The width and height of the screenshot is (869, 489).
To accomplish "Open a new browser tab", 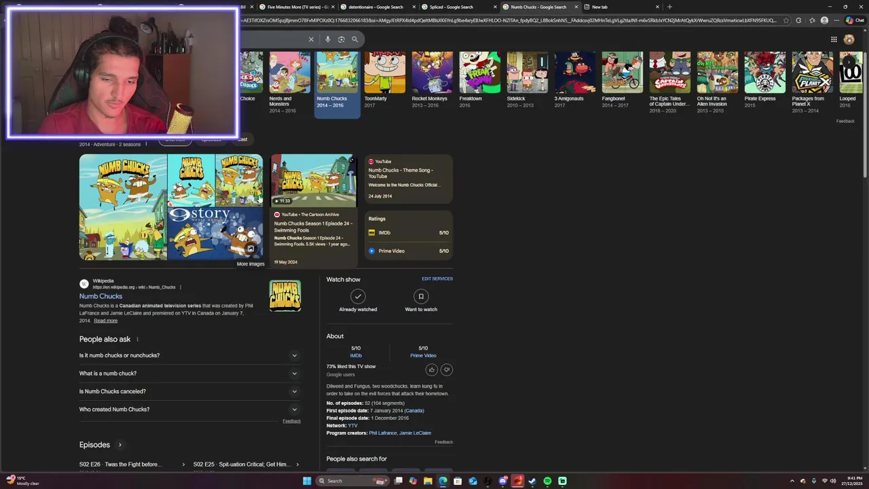I will tap(669, 7).
